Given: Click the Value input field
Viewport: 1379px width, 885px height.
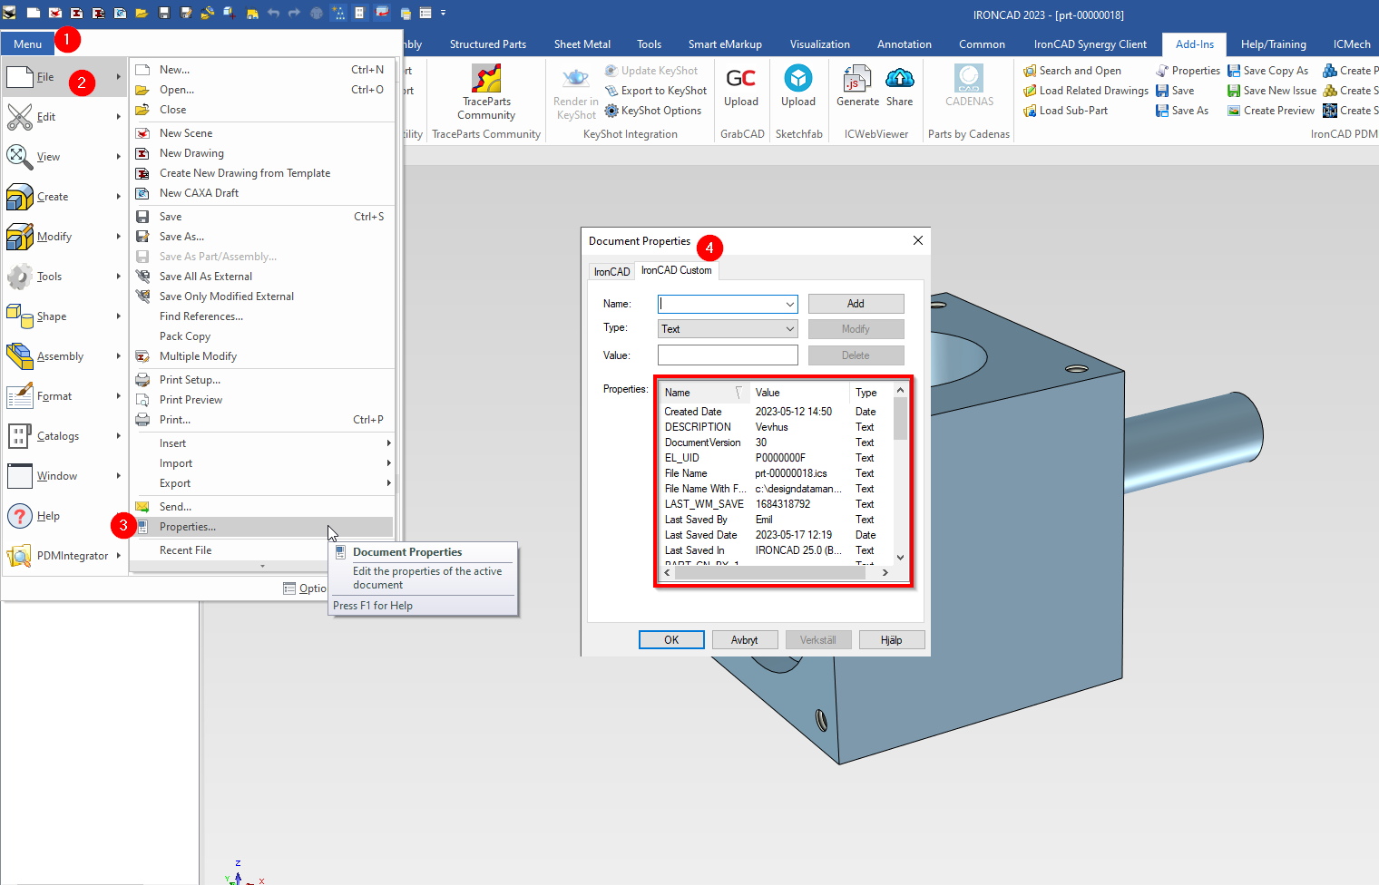Looking at the screenshot, I should click(728, 355).
